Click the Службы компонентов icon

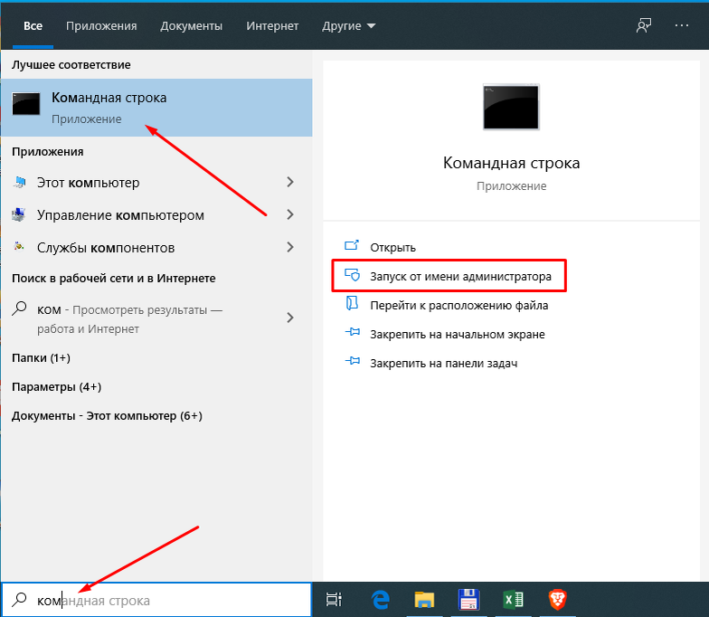(x=19, y=246)
